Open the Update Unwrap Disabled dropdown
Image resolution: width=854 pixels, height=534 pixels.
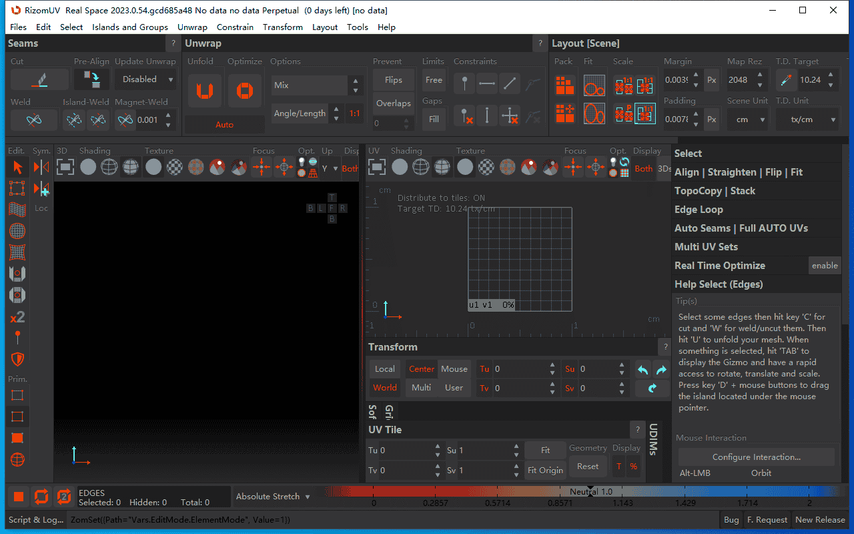[x=145, y=79]
